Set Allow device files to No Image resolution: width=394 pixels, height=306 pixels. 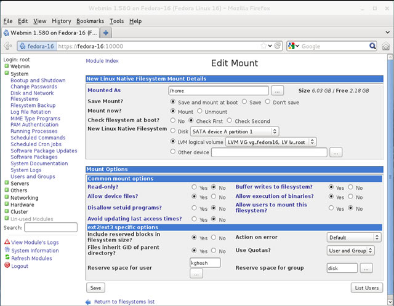[x=214, y=197]
